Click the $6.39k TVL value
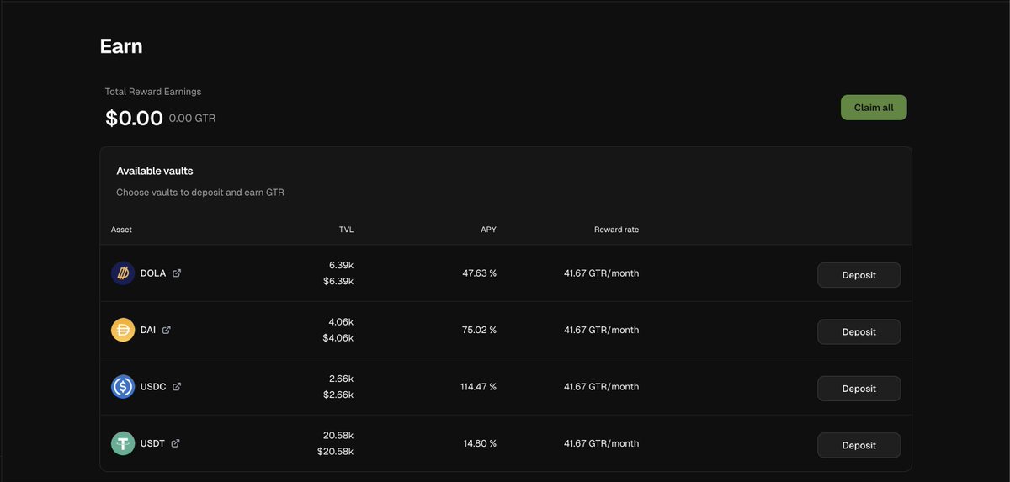Image resolution: width=1010 pixels, height=482 pixels. (338, 281)
